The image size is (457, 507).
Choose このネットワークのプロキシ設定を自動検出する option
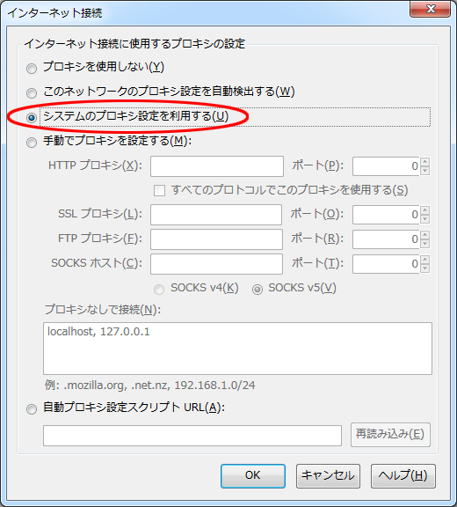(32, 93)
